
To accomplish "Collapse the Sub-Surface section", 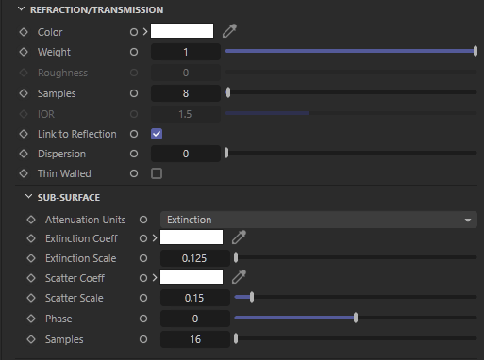I will coord(28,197).
